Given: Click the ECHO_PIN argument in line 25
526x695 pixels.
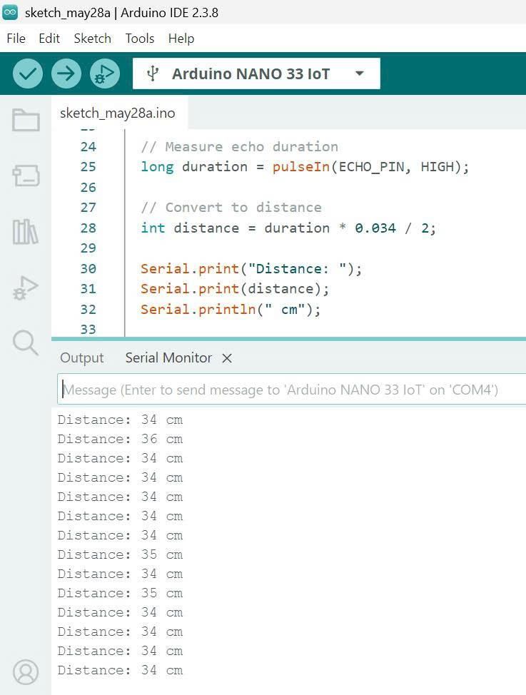Looking at the screenshot, I should point(372,167).
